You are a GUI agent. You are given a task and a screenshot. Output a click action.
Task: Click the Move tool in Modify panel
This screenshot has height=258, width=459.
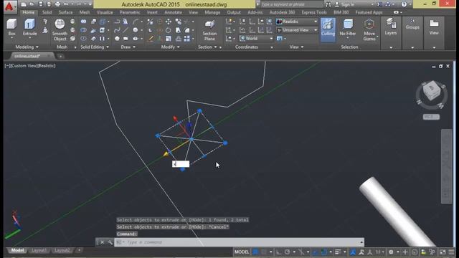point(169,21)
